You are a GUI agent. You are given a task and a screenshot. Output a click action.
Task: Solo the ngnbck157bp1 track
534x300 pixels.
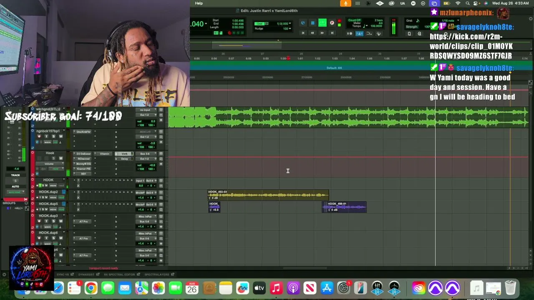pos(53,137)
